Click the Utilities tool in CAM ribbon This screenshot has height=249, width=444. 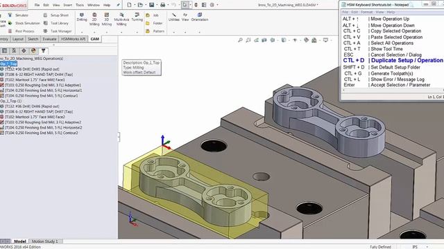click(x=174, y=17)
